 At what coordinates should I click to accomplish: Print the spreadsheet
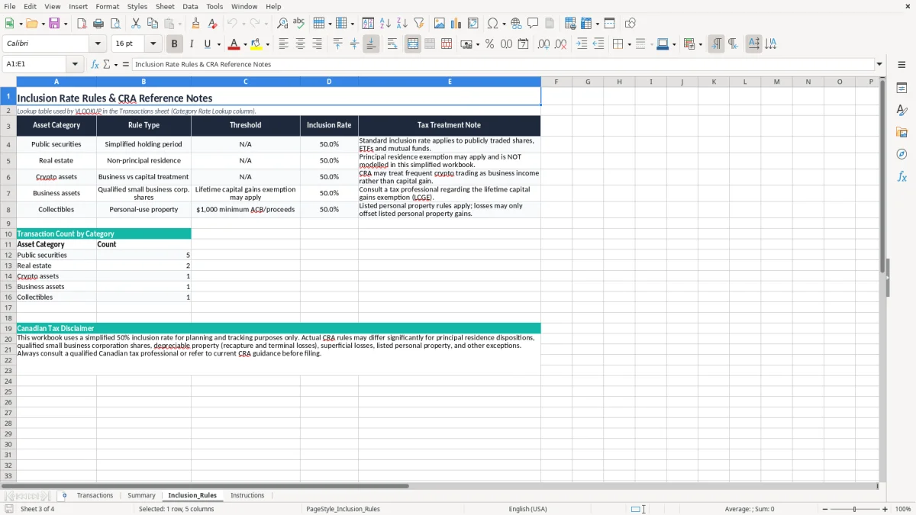click(x=98, y=24)
